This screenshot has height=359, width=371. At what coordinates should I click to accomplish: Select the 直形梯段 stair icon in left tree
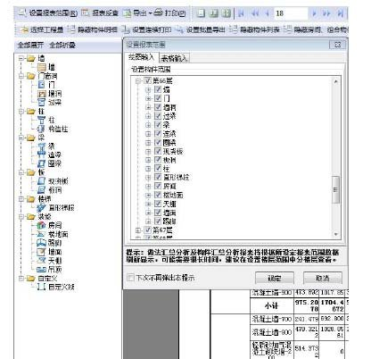coord(41,207)
